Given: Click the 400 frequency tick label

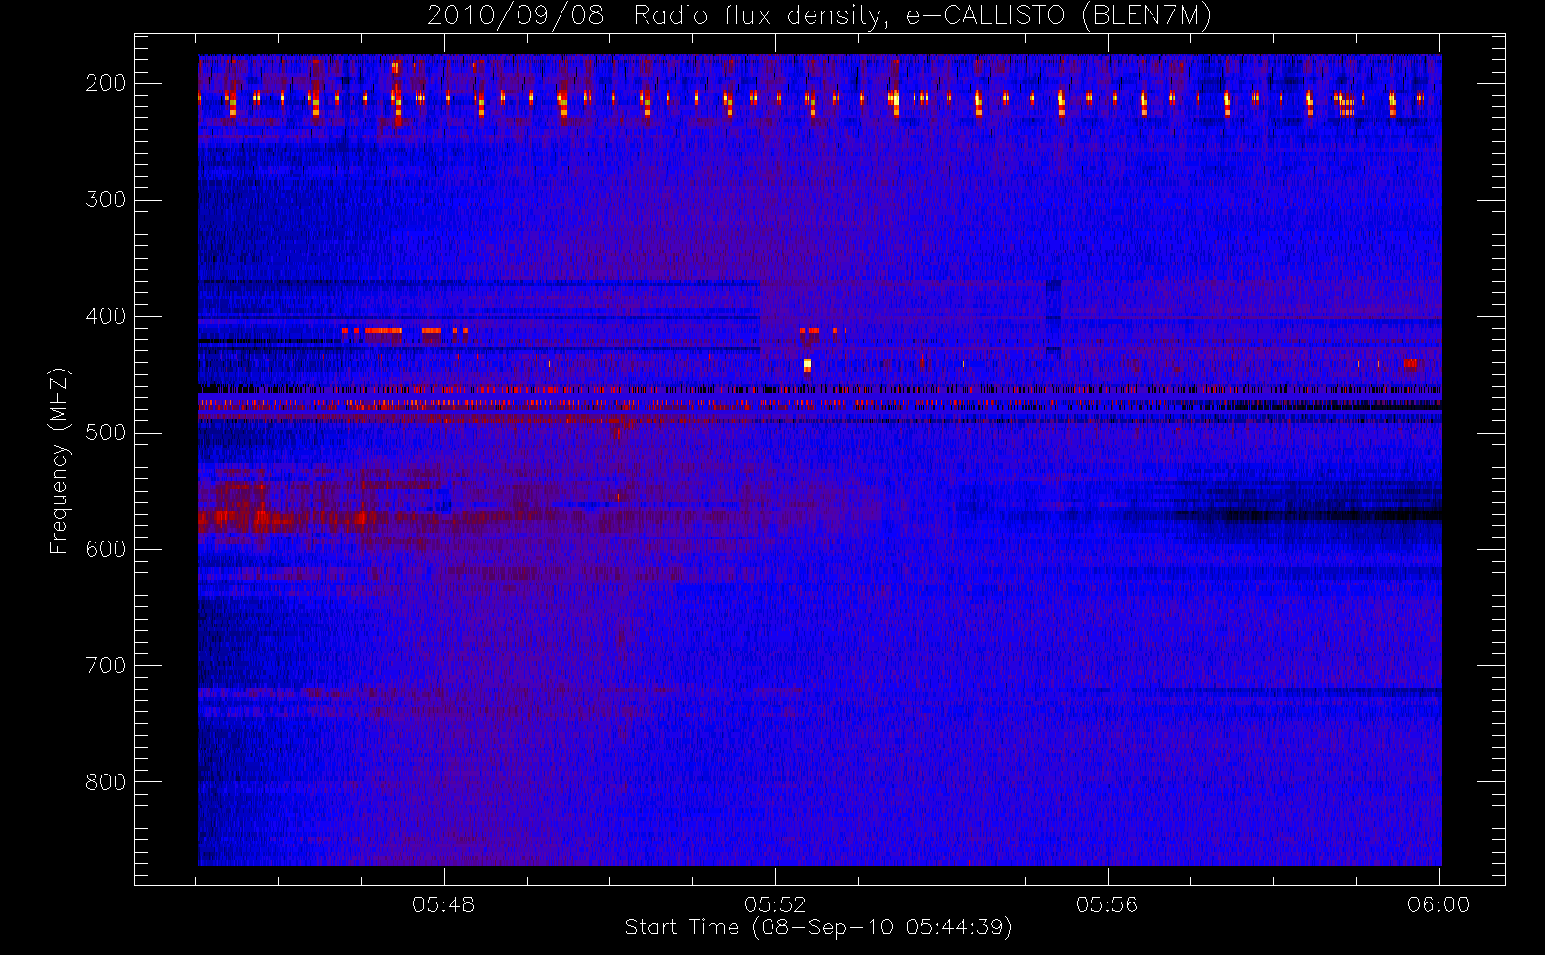Looking at the screenshot, I should (106, 316).
